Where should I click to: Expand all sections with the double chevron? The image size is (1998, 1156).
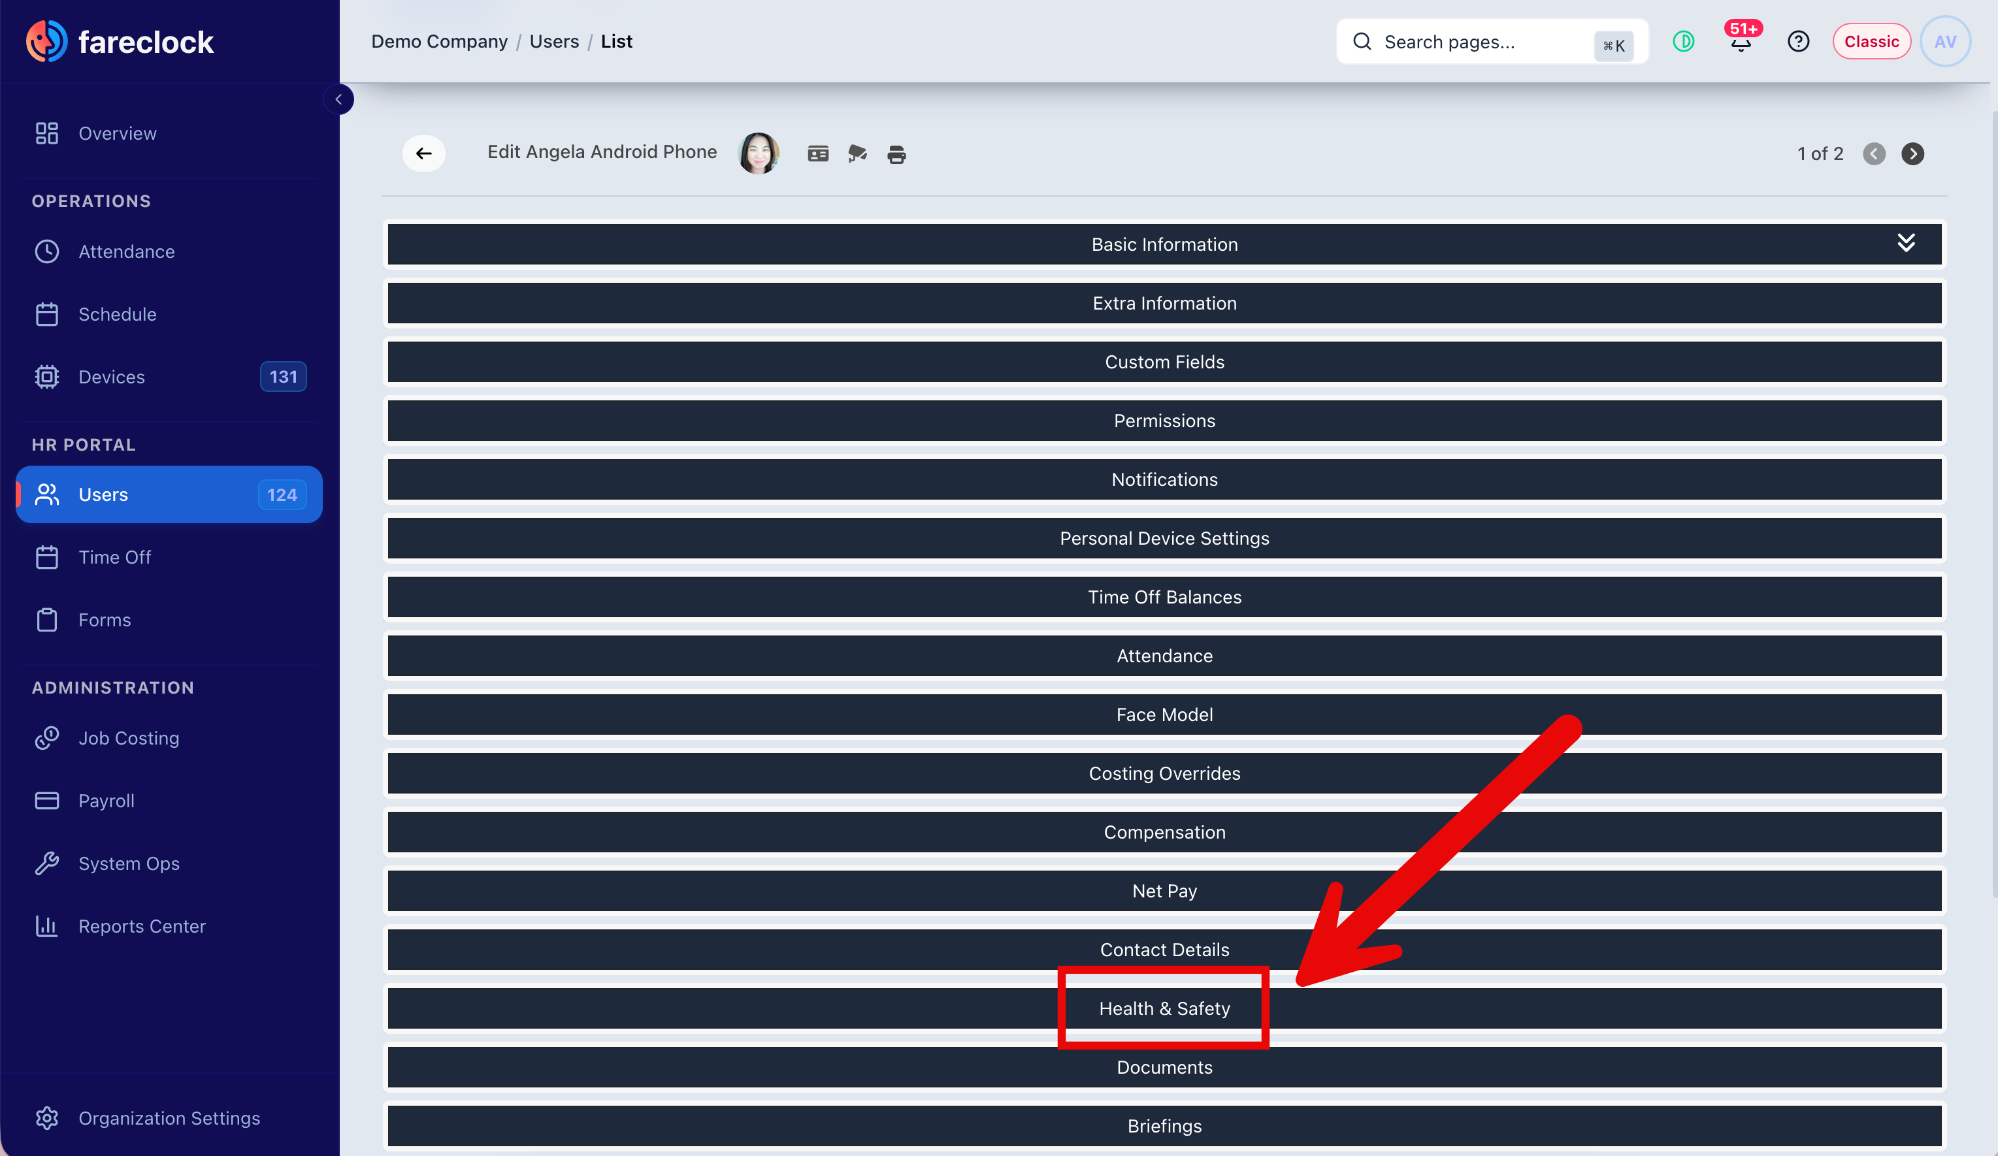1905,242
